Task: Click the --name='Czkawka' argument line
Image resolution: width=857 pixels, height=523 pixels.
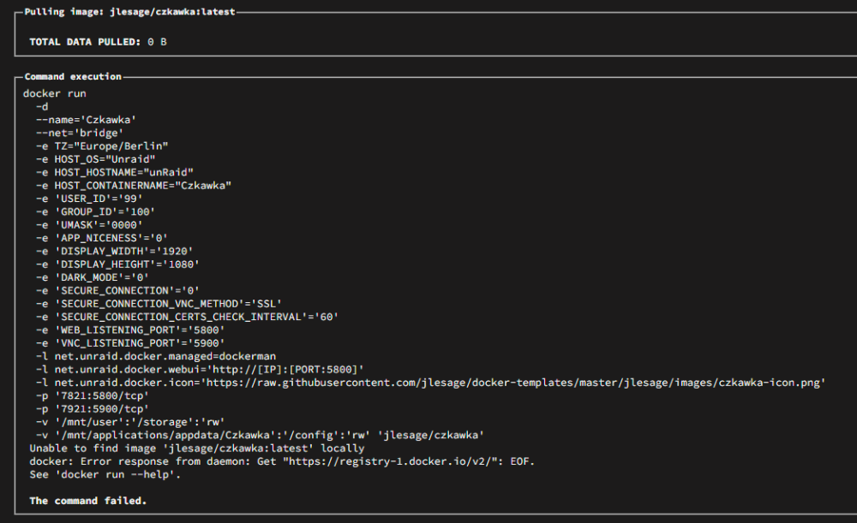Action: (x=86, y=120)
